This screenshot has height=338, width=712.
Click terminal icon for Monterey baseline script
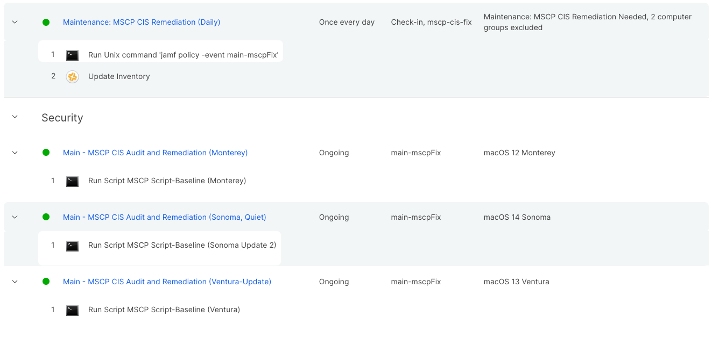(72, 181)
